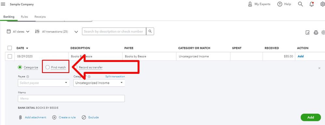Click the CATEGORY OR MATCH column header
The height and width of the screenshot is (125, 325).
(x=194, y=48)
